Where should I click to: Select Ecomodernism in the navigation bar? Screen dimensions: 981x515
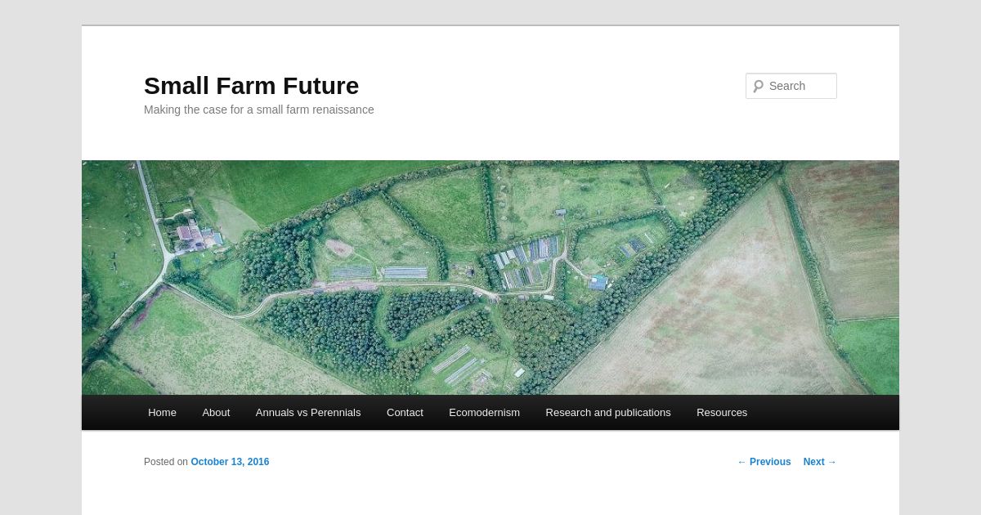484,413
